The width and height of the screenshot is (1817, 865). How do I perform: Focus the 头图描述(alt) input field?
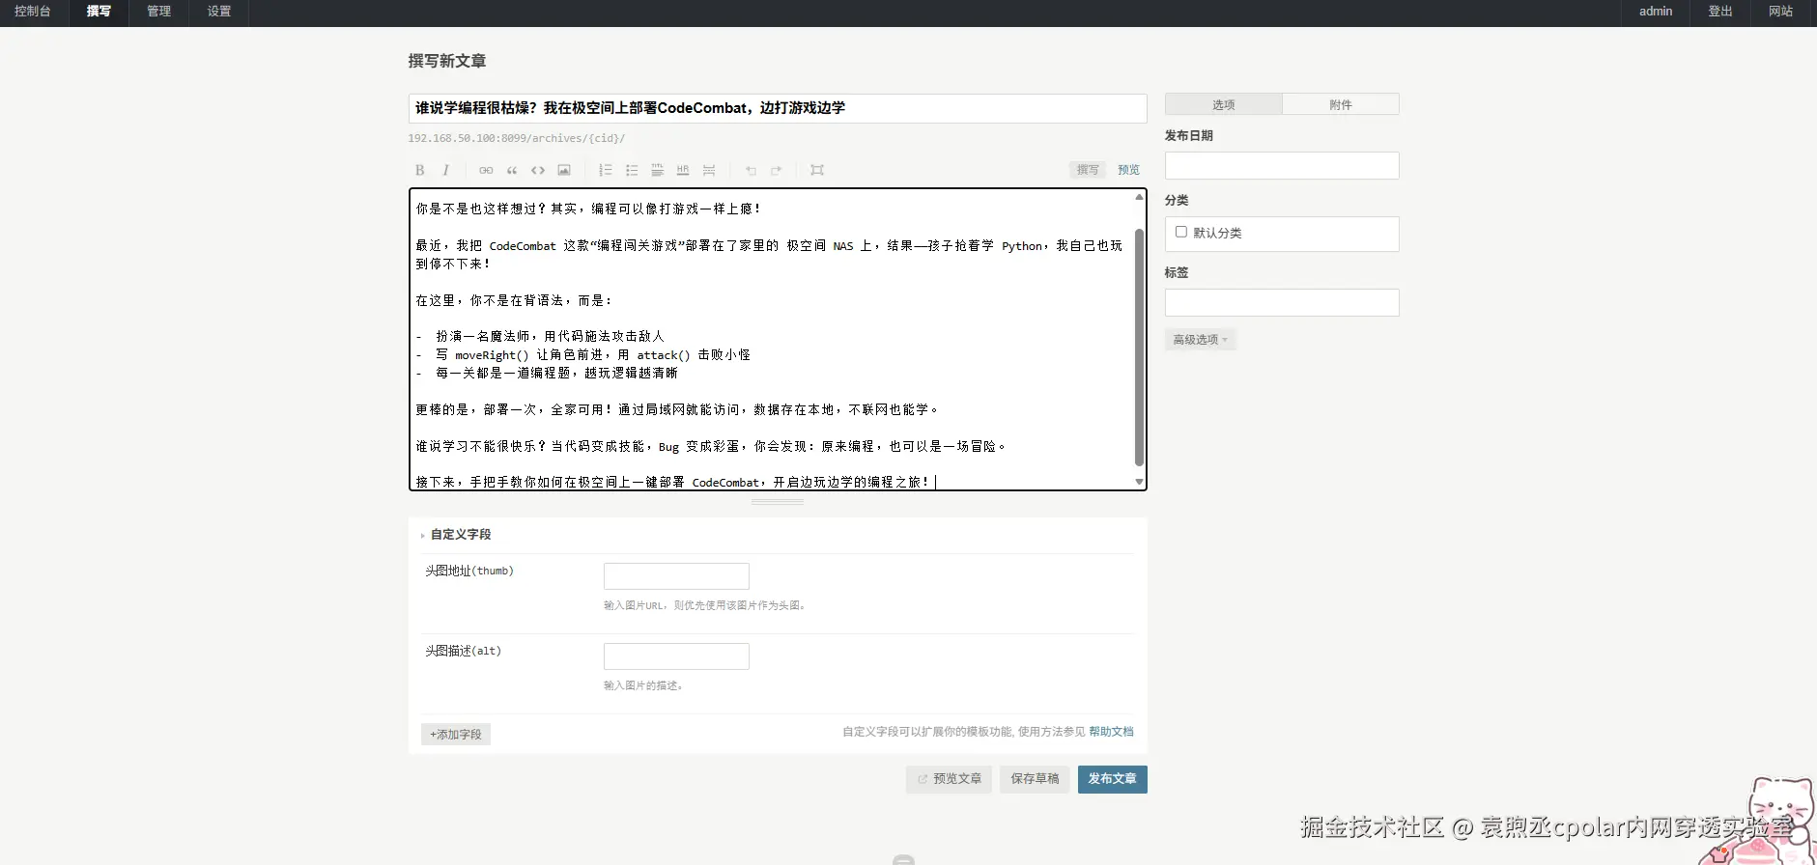(x=676, y=656)
